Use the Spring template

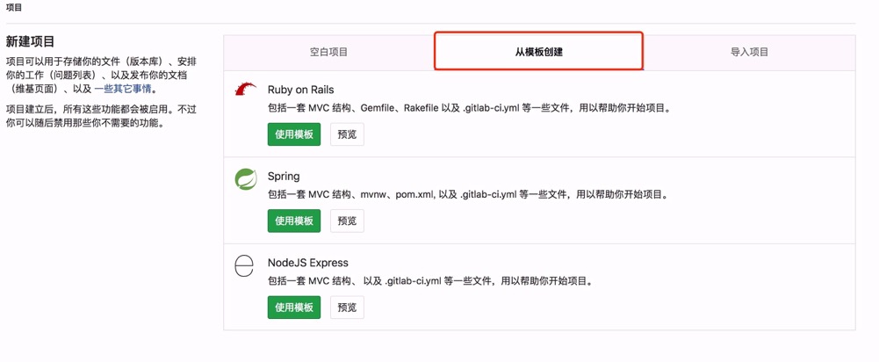pos(294,221)
